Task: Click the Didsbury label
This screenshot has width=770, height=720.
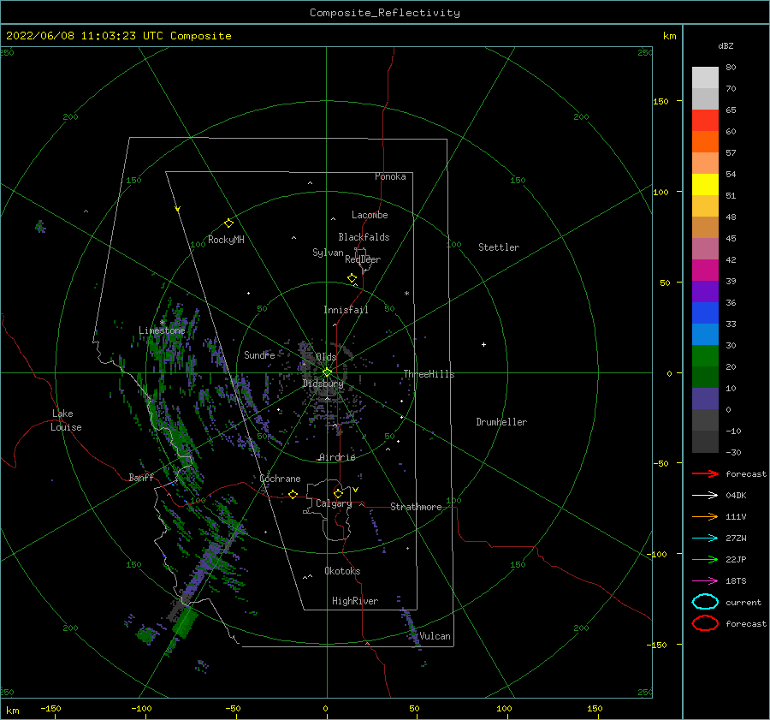Action: click(323, 384)
